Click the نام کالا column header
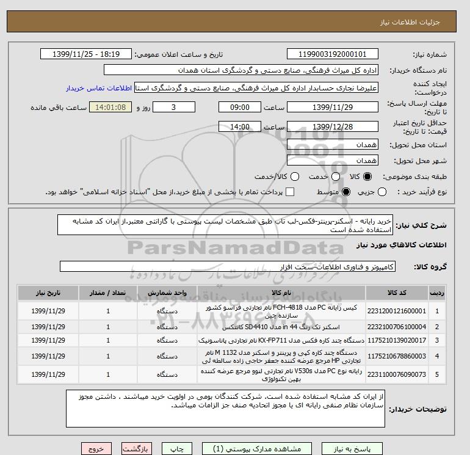The height and width of the screenshot is (455, 470). pyautogui.click(x=281, y=293)
